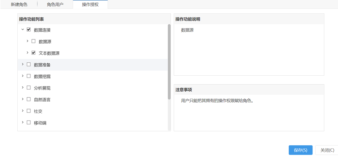
Task: Expand the 数据源 node arrow
Action: (27, 41)
